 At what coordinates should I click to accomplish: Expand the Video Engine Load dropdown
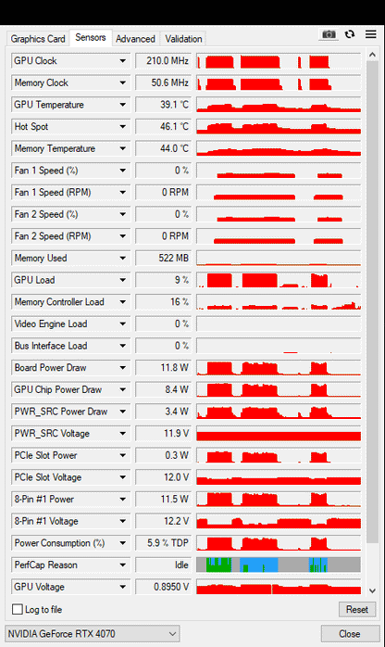[x=123, y=323]
